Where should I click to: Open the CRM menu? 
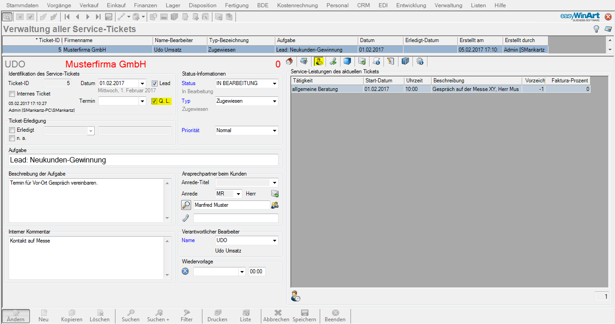(363, 5)
